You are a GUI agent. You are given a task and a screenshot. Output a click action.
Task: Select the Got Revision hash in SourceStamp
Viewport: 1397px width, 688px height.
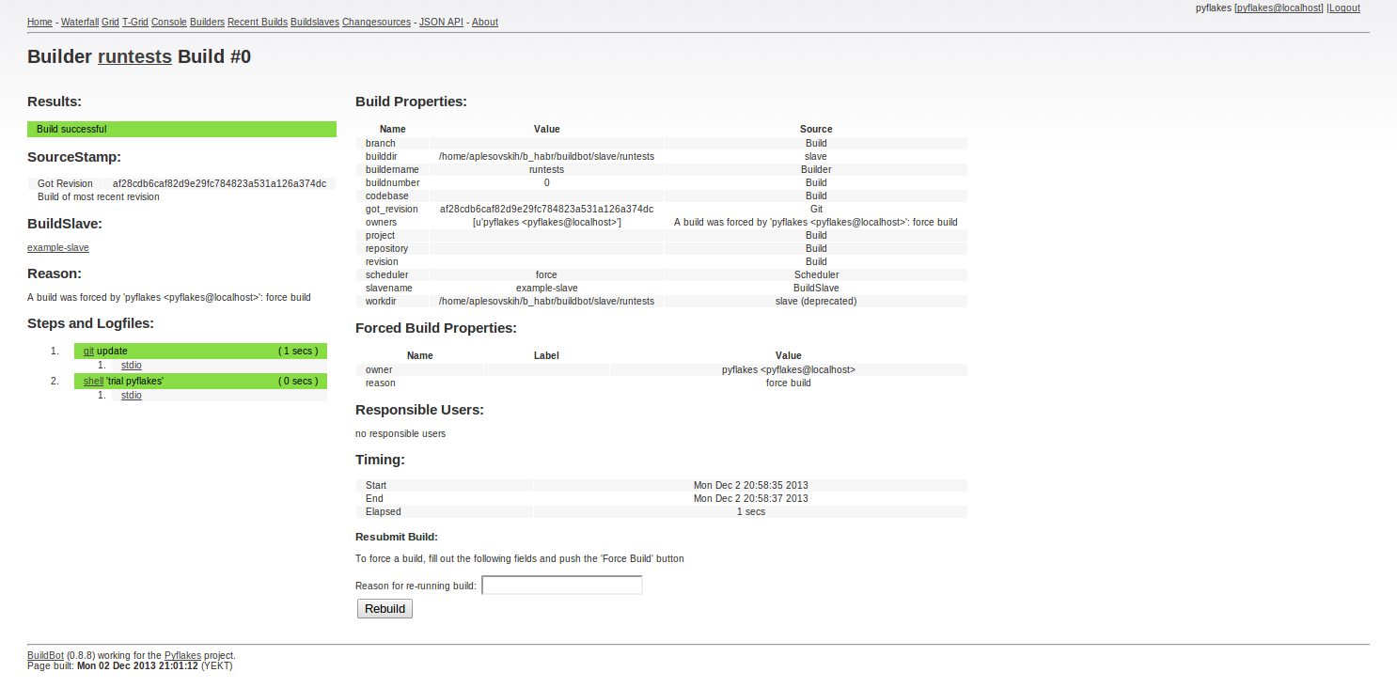point(219,183)
